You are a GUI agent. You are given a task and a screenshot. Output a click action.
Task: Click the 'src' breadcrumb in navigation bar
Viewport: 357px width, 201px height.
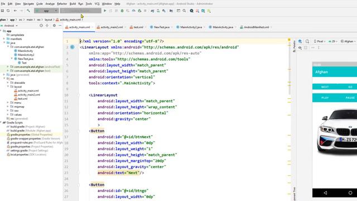(x=21, y=20)
